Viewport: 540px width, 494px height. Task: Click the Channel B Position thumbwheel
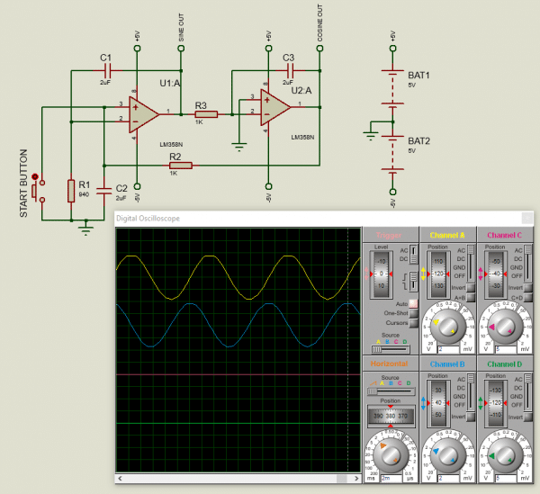[438, 403]
